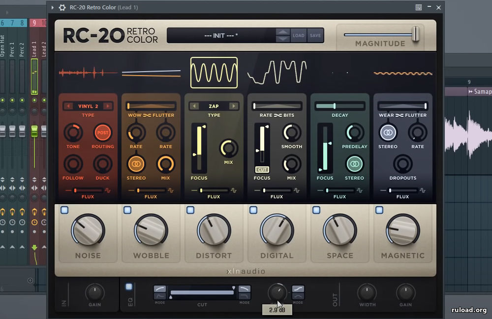Viewport: 492px width, 319px height.
Task: Toggle the Digital CUT button
Action: click(x=262, y=170)
